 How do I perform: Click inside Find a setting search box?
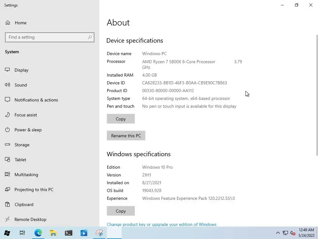(49, 37)
